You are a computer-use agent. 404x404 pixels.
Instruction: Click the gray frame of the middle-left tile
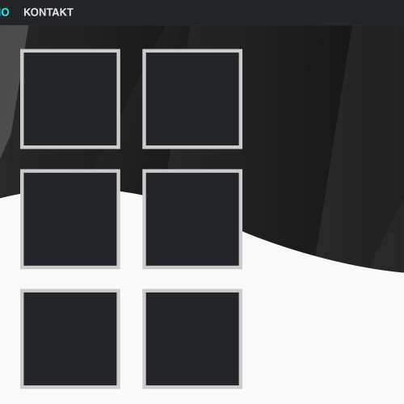(70, 170)
